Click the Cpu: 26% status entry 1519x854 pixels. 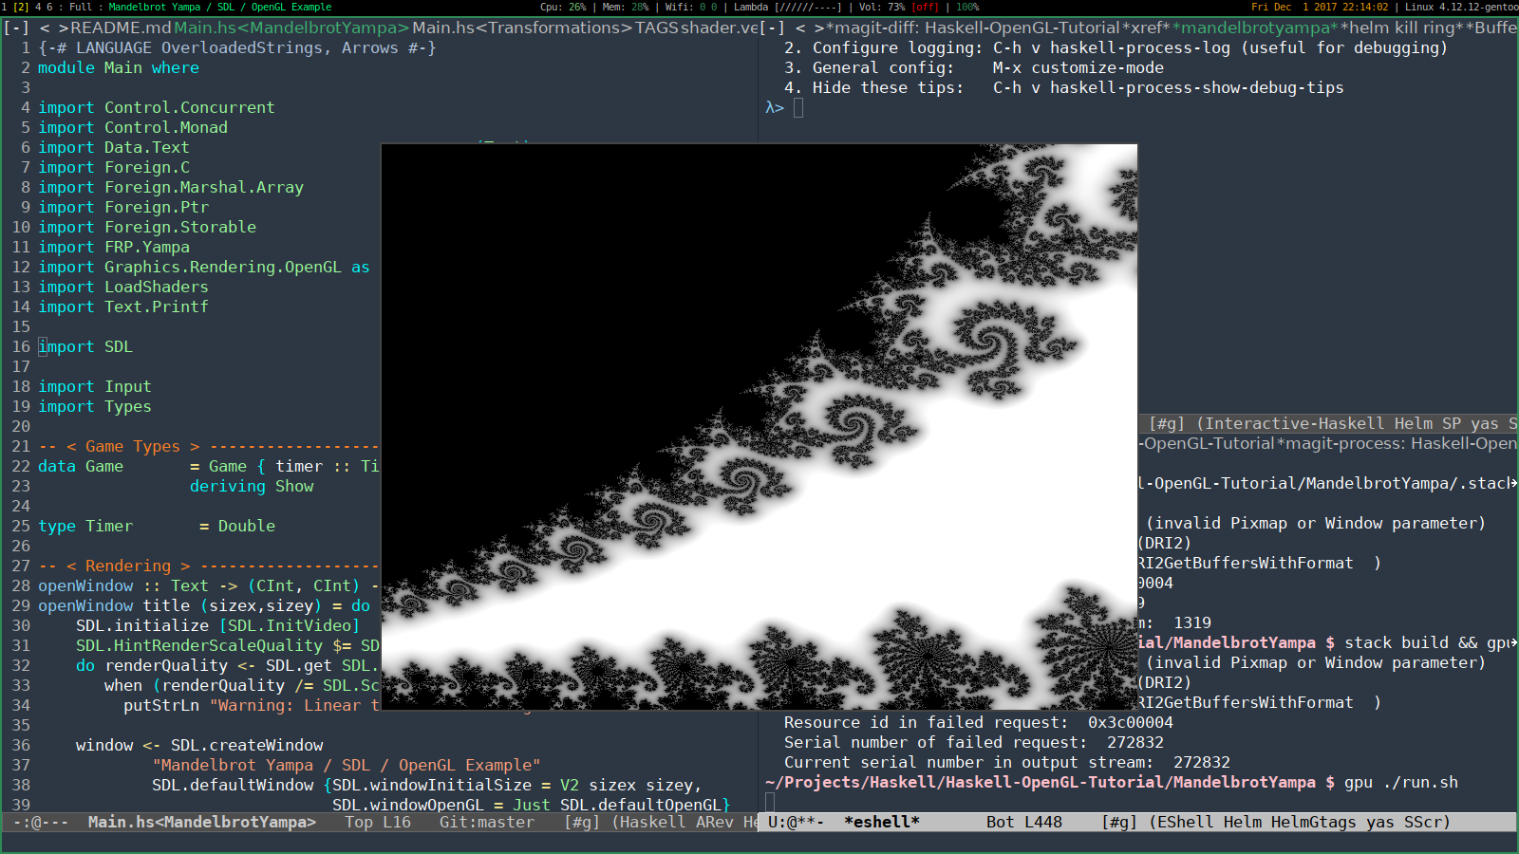(x=563, y=7)
